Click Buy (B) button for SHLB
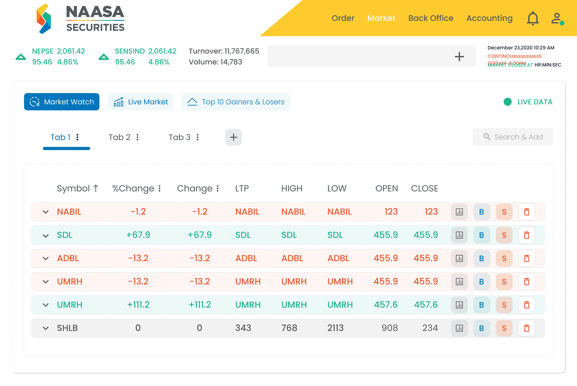Image resolution: width=577 pixels, height=386 pixels. (x=481, y=328)
